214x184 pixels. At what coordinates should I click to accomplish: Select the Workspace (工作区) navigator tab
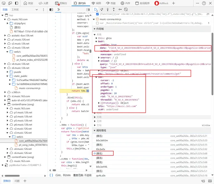15,10
